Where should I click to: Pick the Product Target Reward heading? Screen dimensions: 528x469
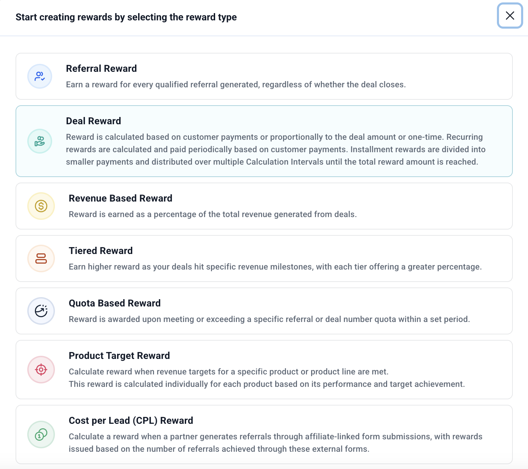coord(119,355)
